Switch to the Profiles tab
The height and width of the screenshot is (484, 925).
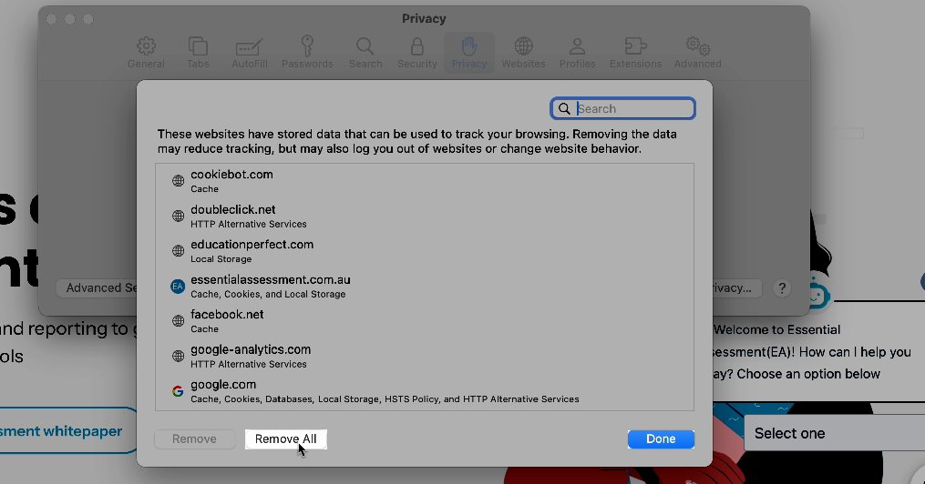pyautogui.click(x=577, y=53)
